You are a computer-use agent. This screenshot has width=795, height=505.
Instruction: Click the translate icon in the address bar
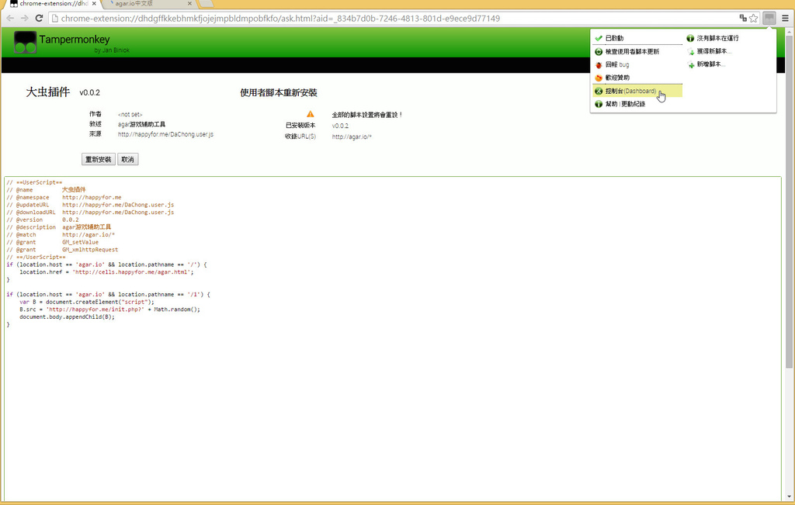(743, 19)
